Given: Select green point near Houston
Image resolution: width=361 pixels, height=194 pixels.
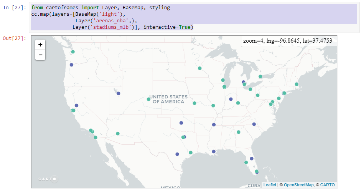Looking at the screenshot, I should pyautogui.click(x=191, y=153).
